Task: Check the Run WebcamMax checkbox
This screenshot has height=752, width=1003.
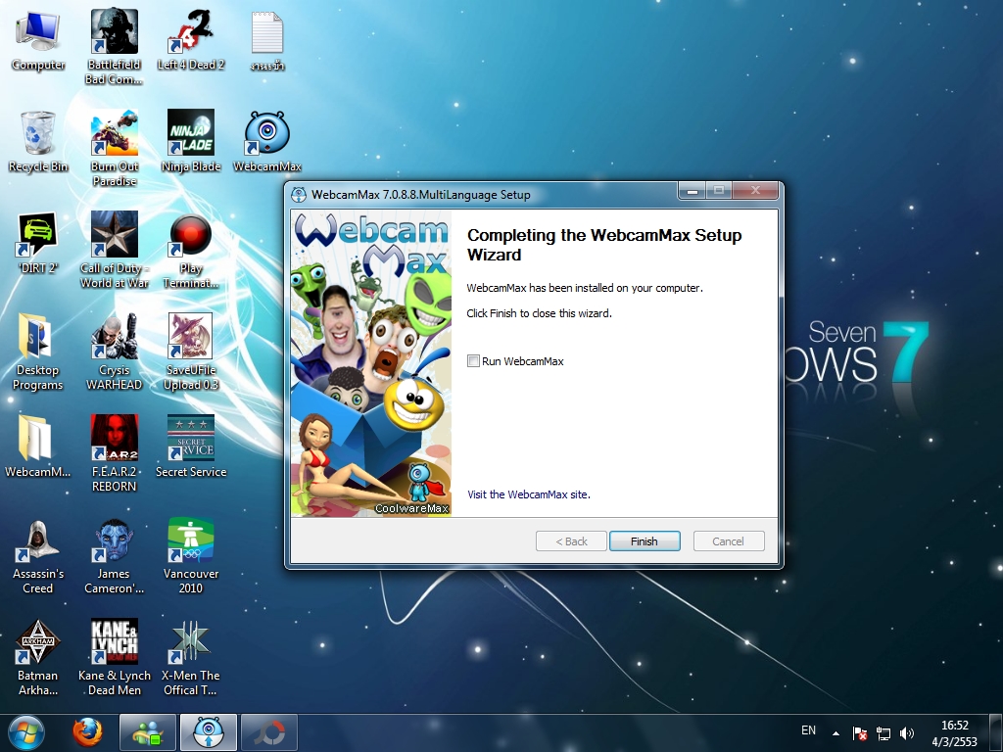Action: click(473, 361)
